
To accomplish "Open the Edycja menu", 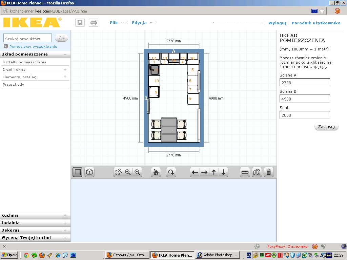I will (x=142, y=23).
